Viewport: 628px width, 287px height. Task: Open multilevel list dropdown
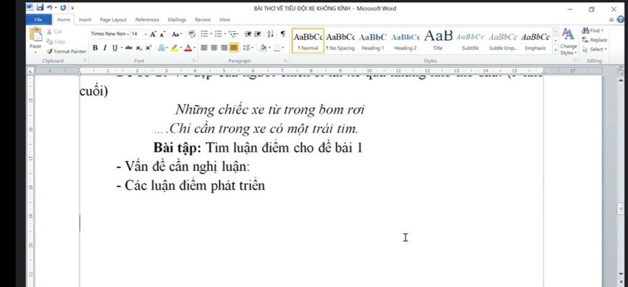[234, 34]
